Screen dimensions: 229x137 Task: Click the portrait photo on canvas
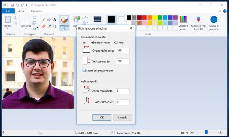(x=38, y=73)
